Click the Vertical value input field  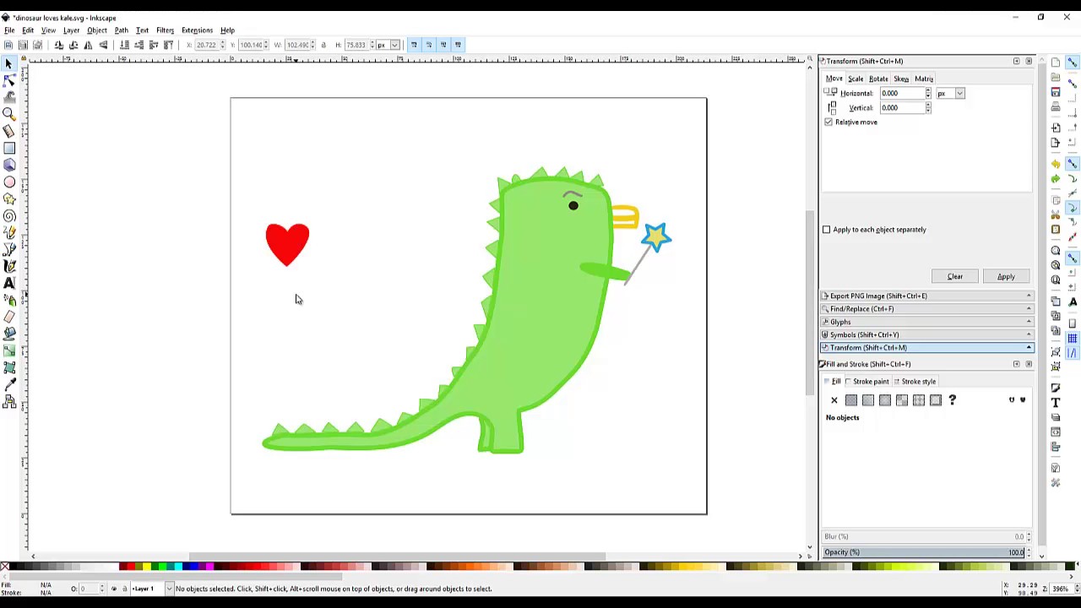[x=902, y=107]
